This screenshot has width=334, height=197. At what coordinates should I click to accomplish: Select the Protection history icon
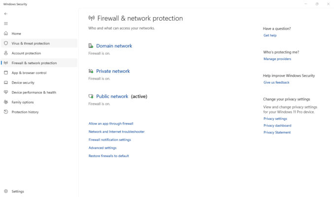(x=6, y=112)
